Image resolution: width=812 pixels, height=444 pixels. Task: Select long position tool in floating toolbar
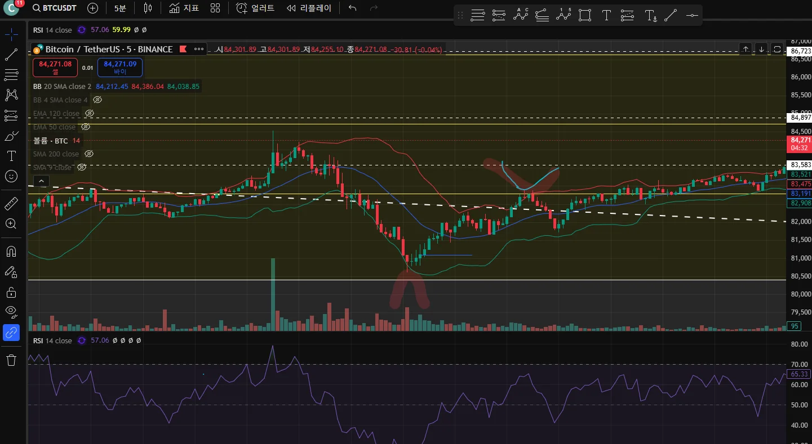[499, 16]
